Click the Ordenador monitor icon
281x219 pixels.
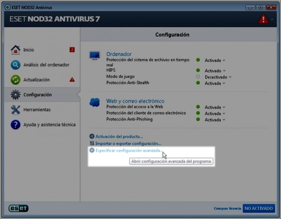point(95,55)
